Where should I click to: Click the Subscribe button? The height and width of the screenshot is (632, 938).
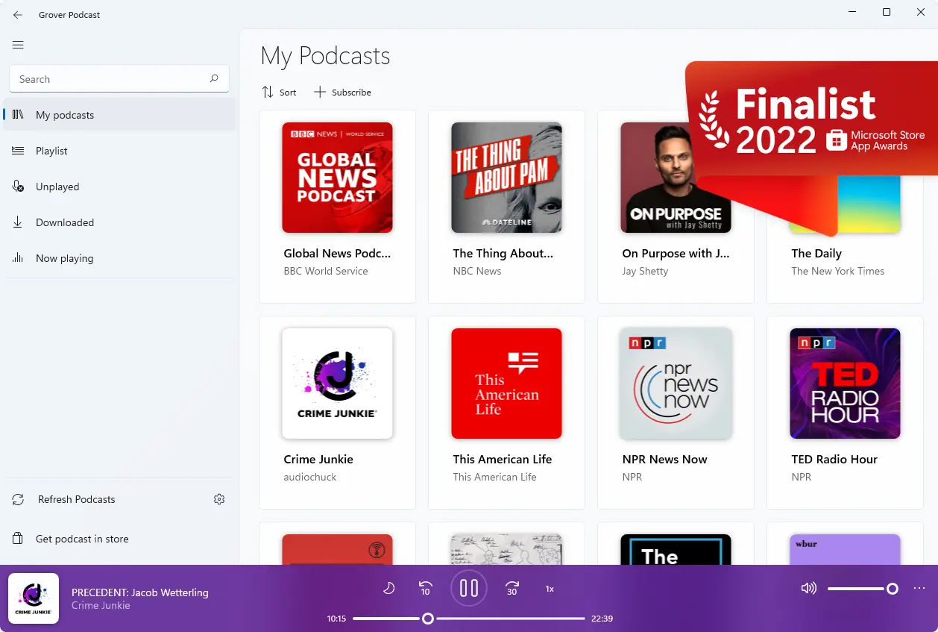click(342, 93)
